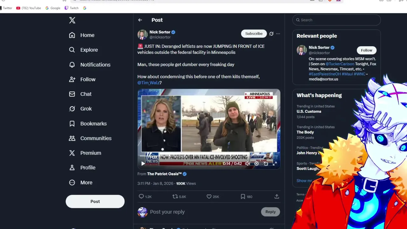Viewport: 407px width, 229px height.
Task: Open the post's three-dot menu
Action: point(278,33)
